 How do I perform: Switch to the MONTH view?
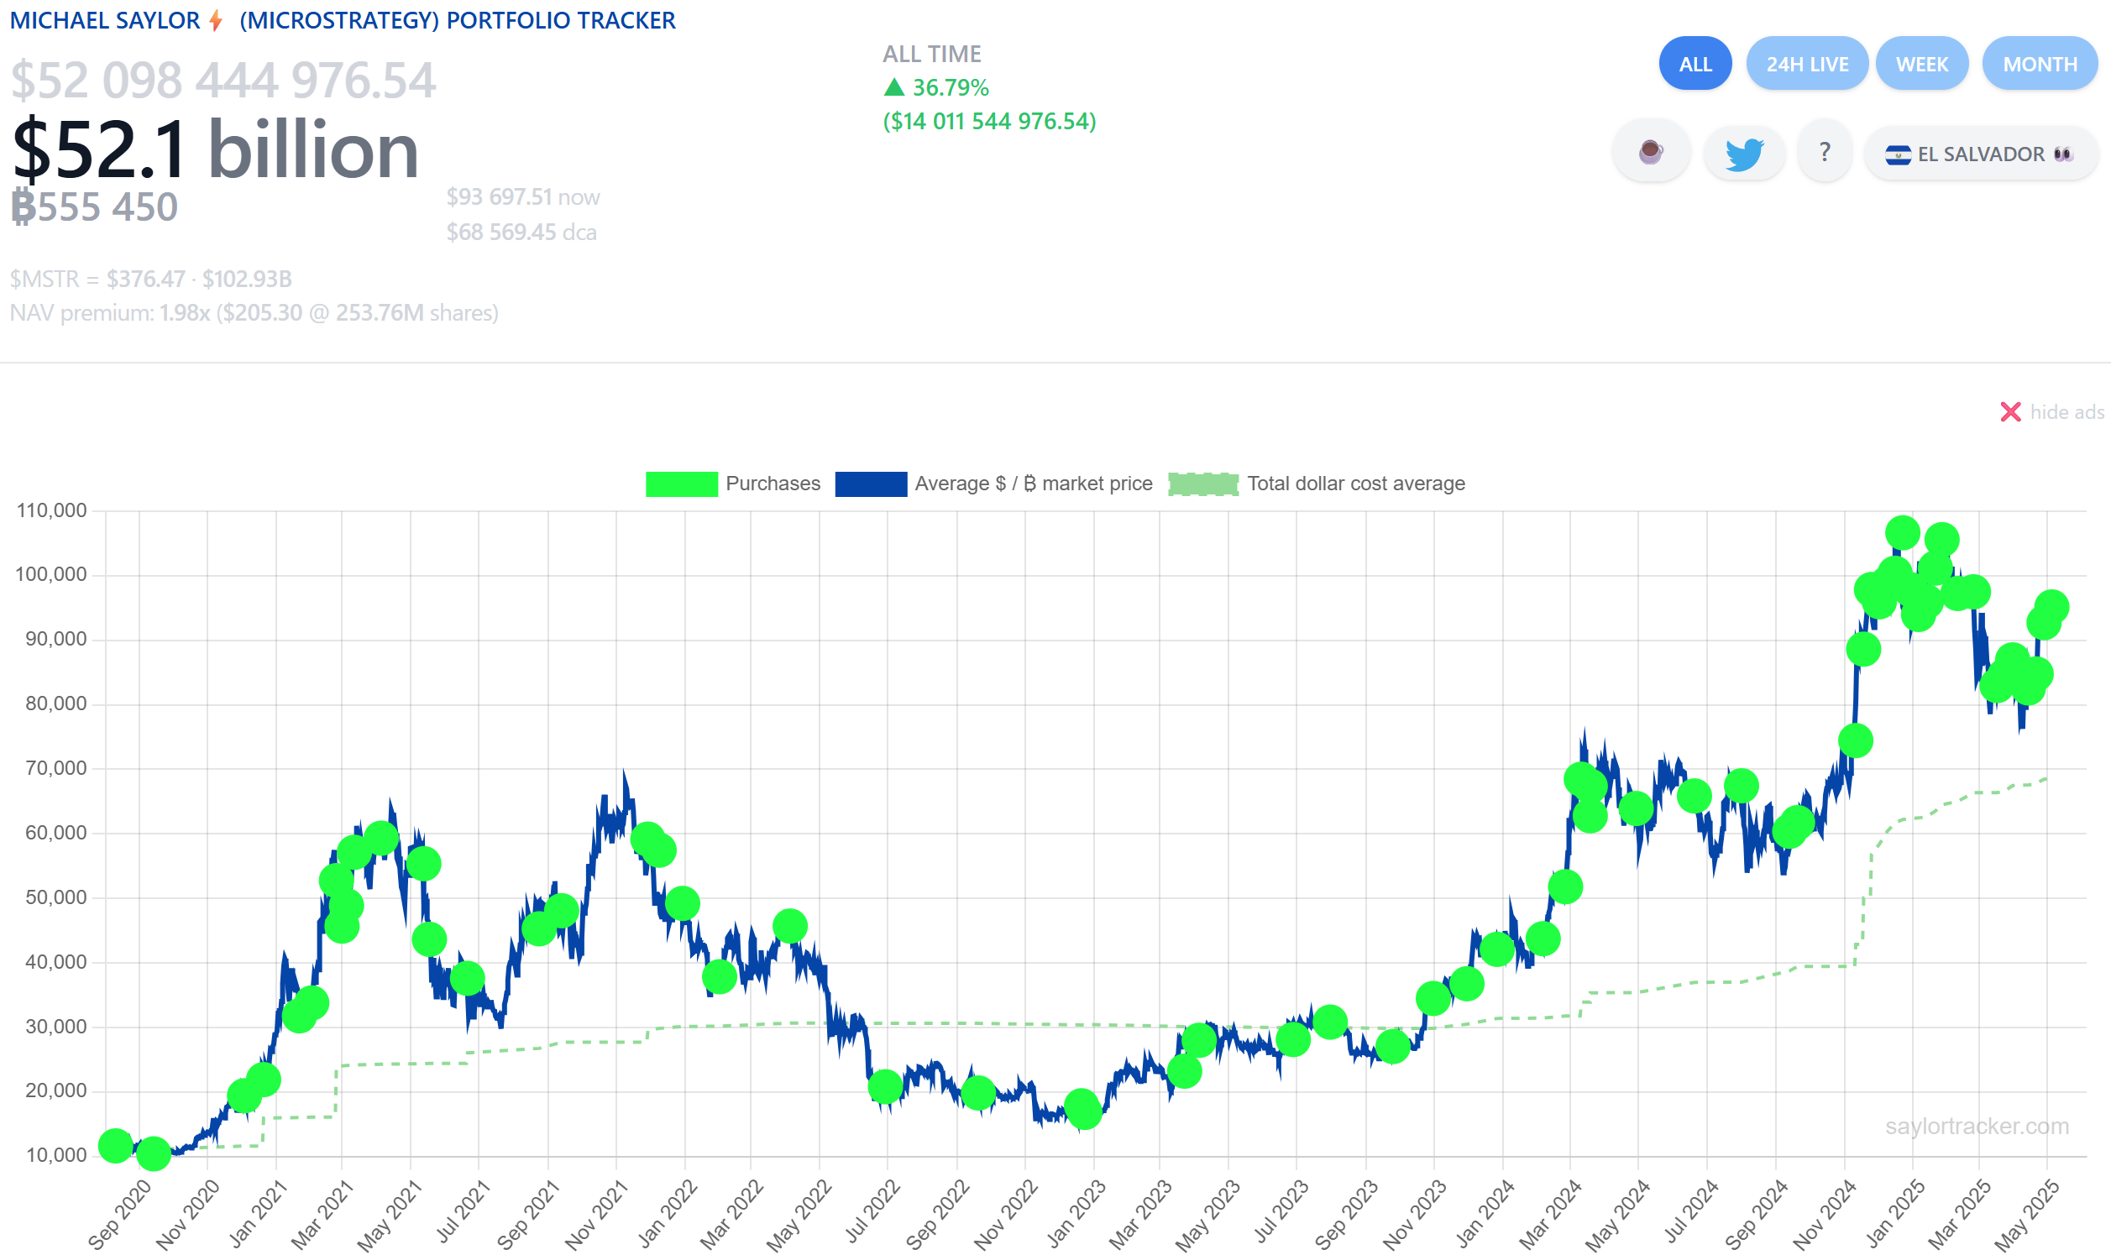pos(2039,64)
